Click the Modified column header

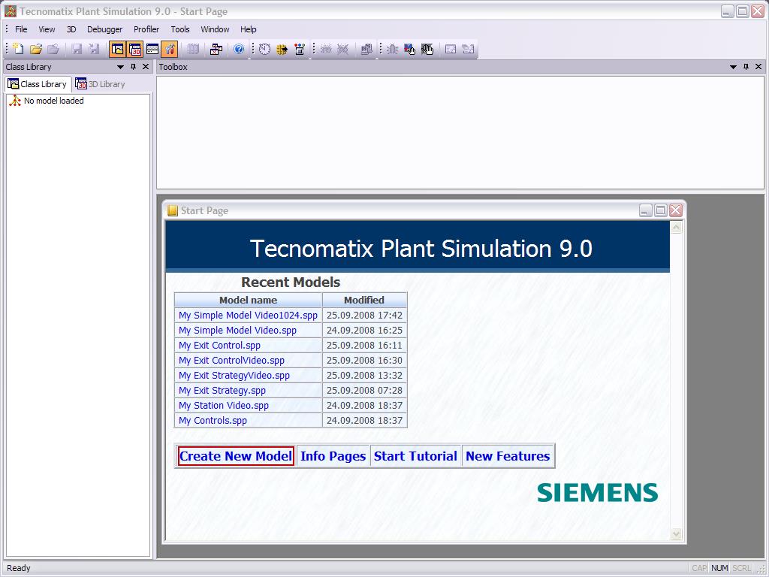click(364, 300)
